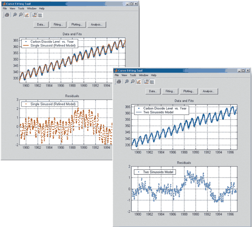Toggle the legend icon in the front window

[x=139, y=82]
